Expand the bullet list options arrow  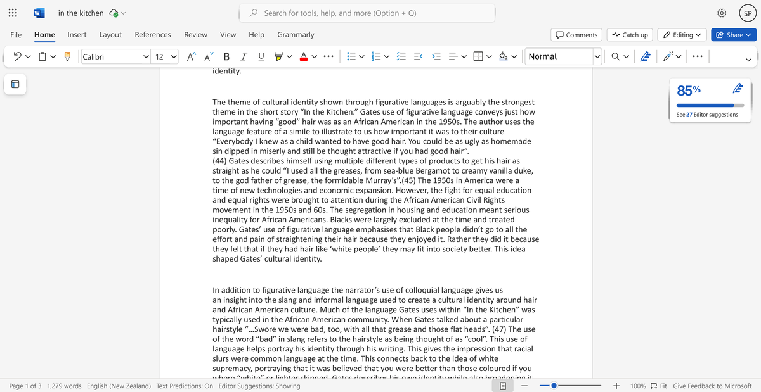coord(362,56)
